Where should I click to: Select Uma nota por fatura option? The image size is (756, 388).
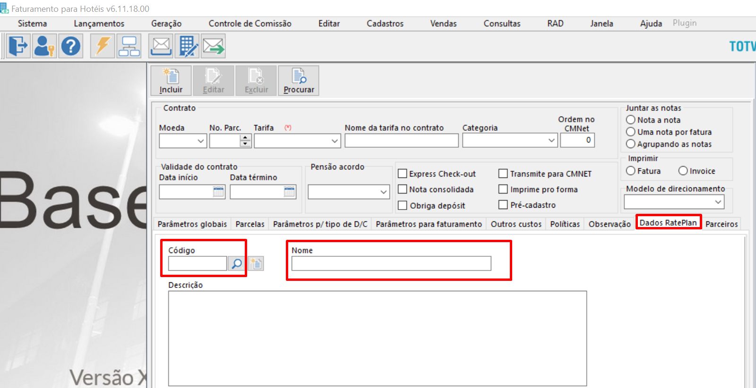click(631, 132)
